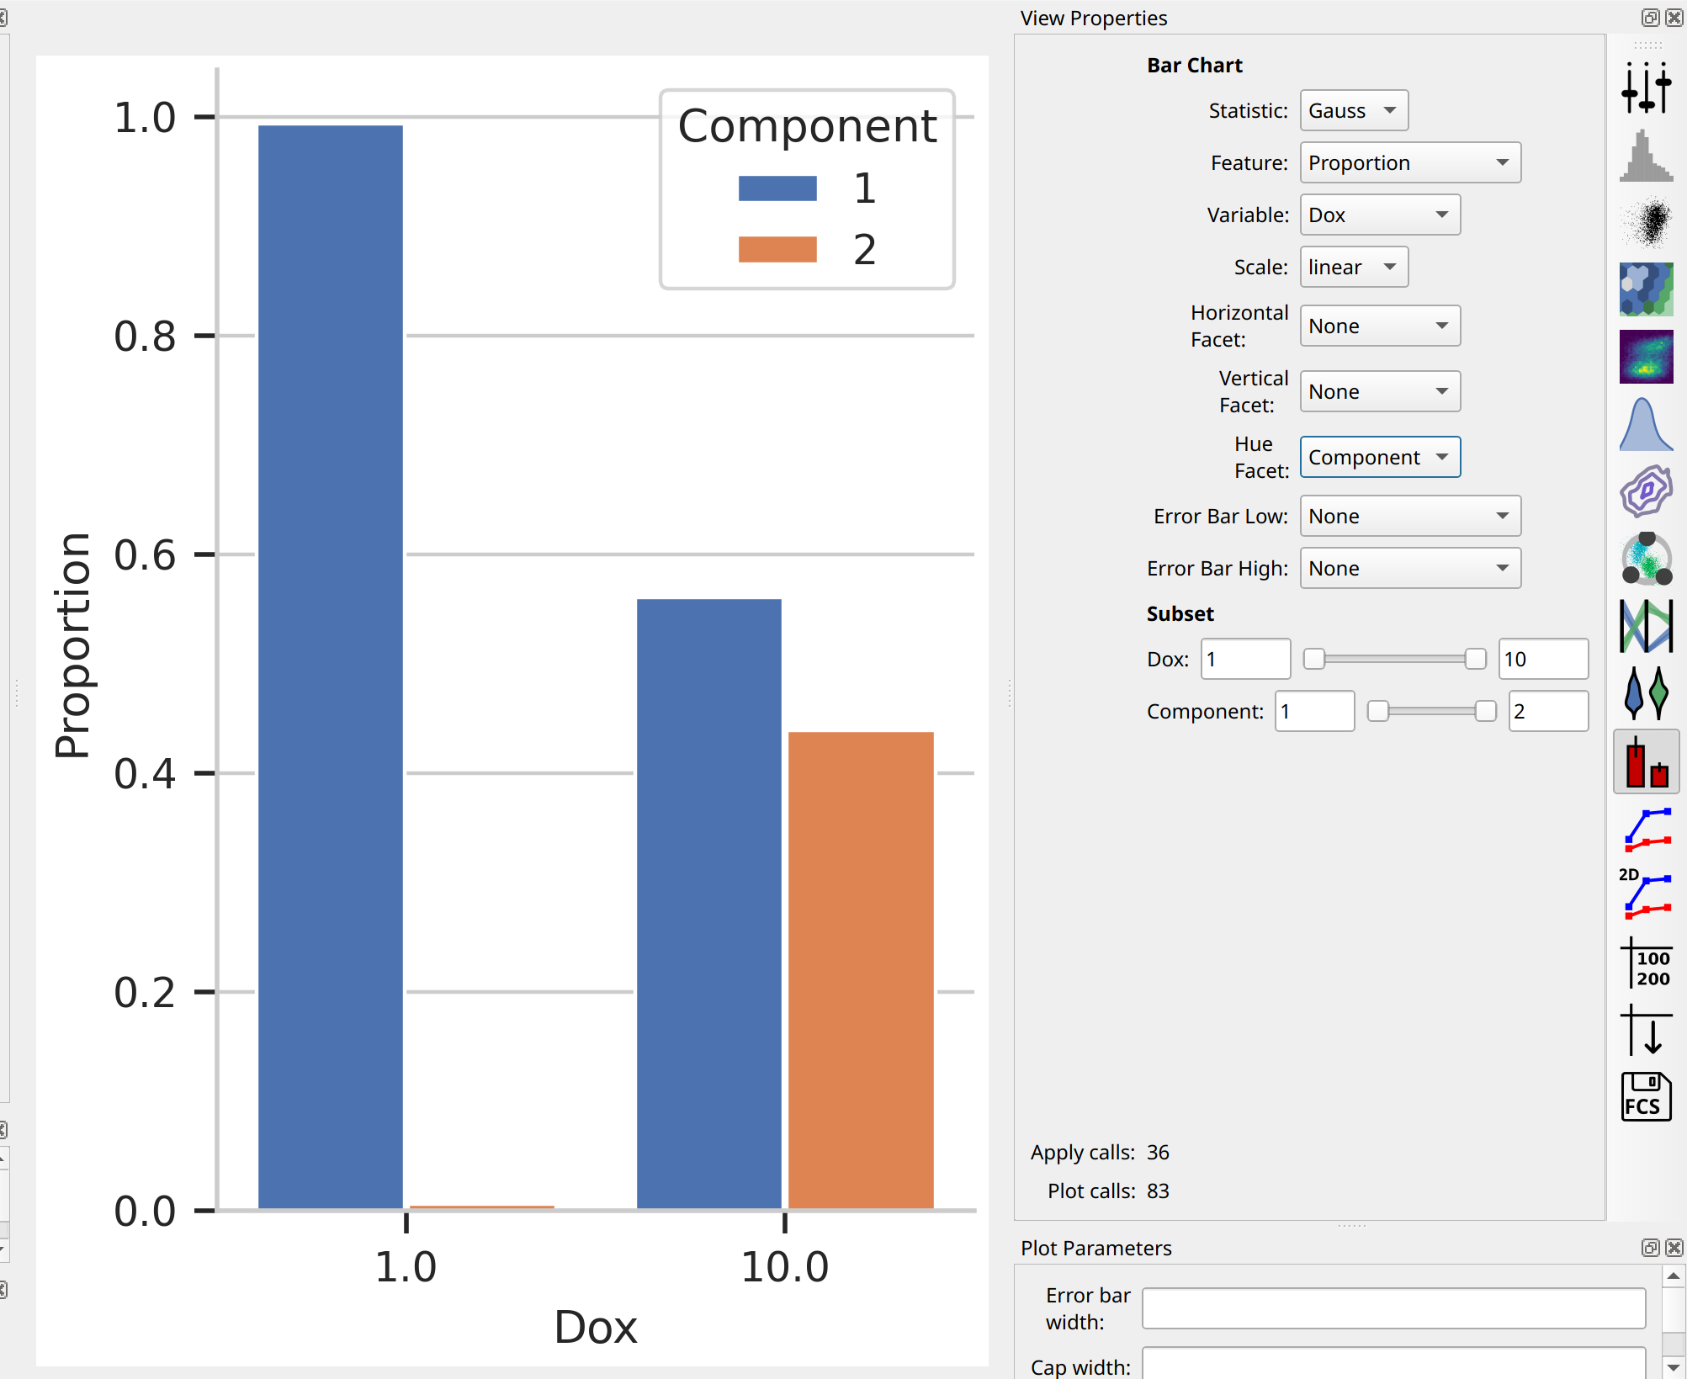Click the Component subset range slider
1687x1379 pixels.
click(x=1431, y=712)
